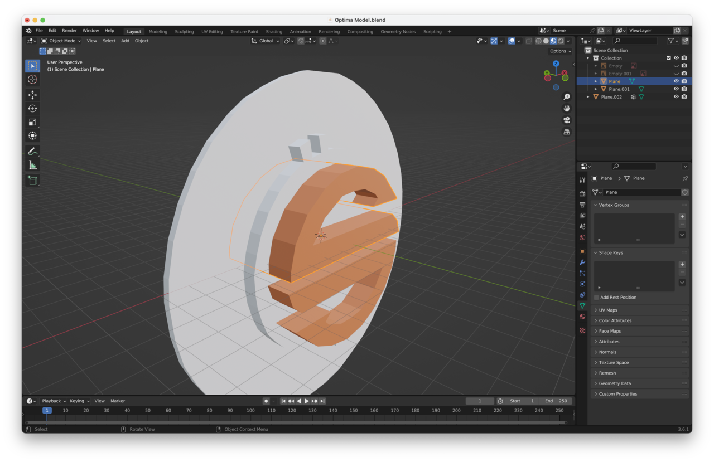The image size is (714, 462).
Task: Switch to the Shading workspace tab
Action: tap(274, 32)
